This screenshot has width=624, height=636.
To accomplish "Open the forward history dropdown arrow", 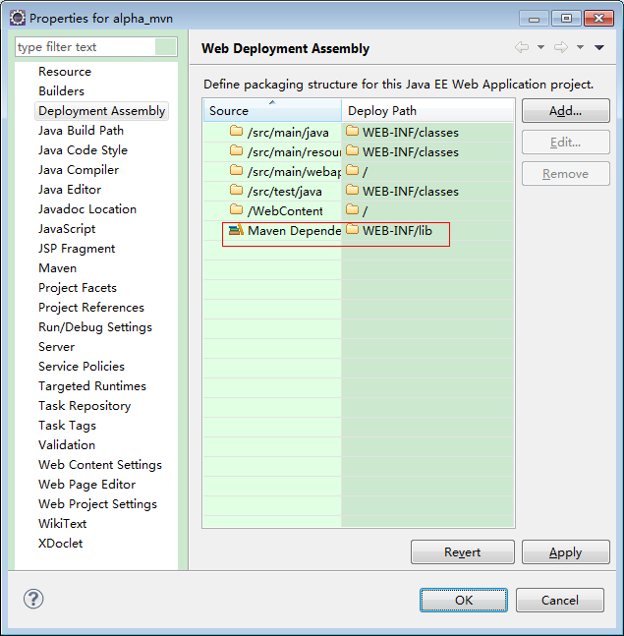I will [580, 47].
